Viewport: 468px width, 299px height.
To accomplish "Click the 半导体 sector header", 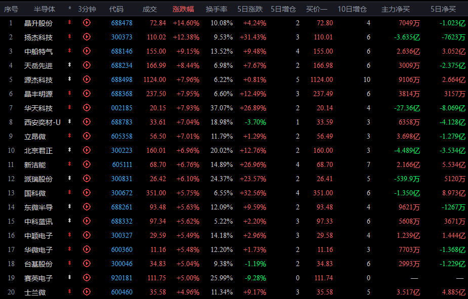I will (x=45, y=9).
